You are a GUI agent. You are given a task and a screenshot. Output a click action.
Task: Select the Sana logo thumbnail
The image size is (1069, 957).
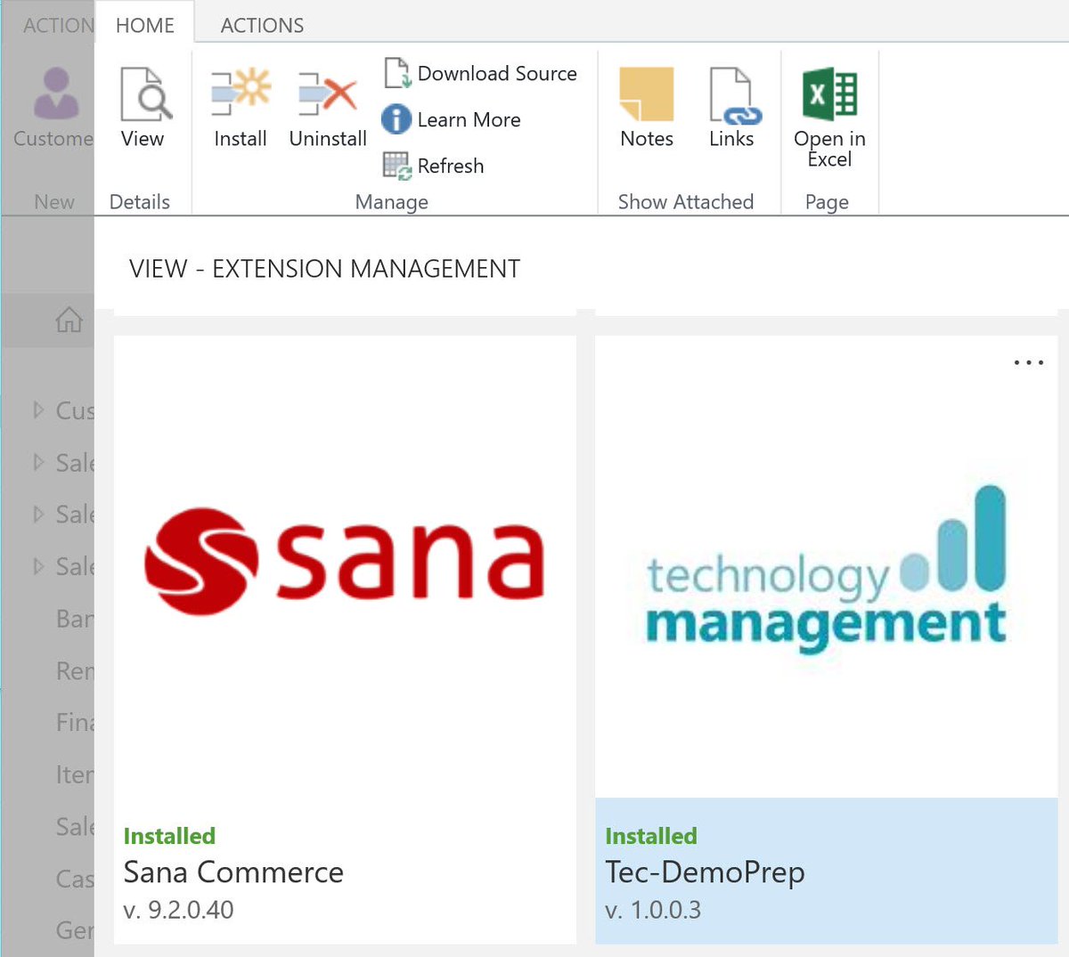click(345, 563)
